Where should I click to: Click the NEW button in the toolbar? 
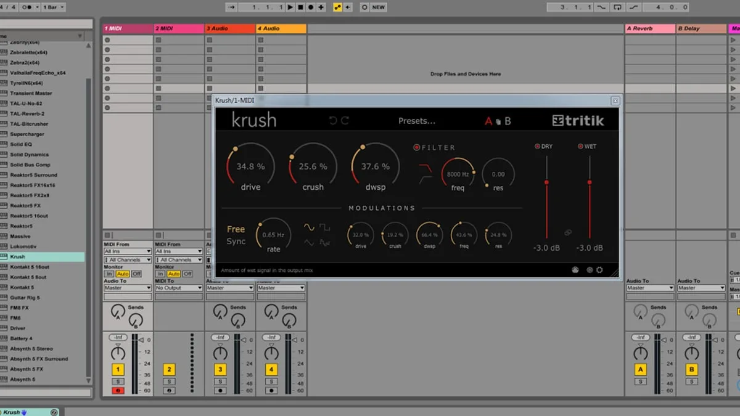[x=378, y=7]
